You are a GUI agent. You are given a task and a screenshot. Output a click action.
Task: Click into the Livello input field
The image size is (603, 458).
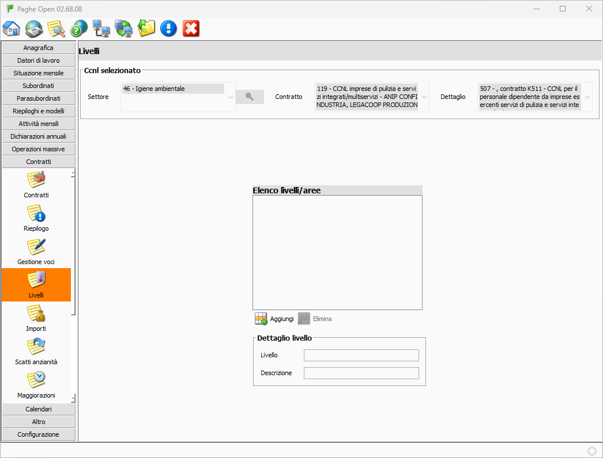(361, 355)
